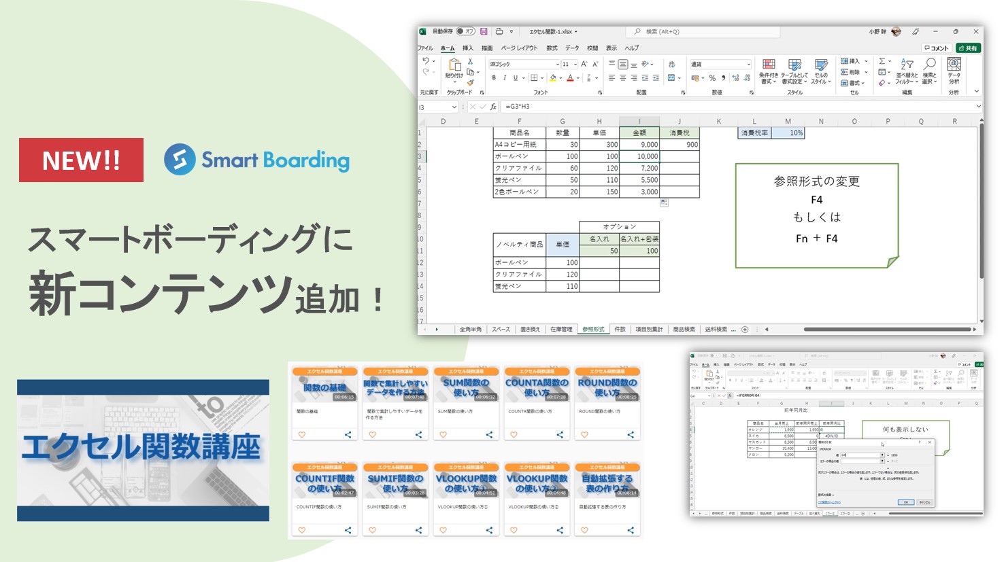Open the 通貨 number format dropdown
This screenshot has width=1004, height=562.
click(x=748, y=64)
